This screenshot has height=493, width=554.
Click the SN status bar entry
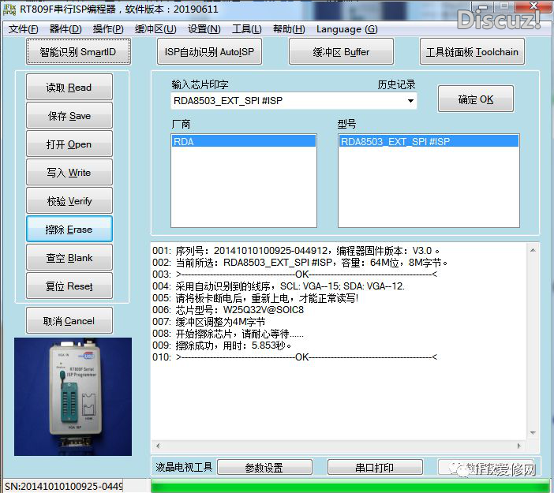64,486
